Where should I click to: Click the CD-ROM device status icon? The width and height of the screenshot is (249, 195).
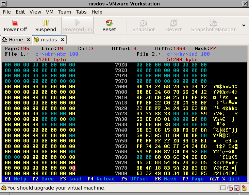coord(230,188)
